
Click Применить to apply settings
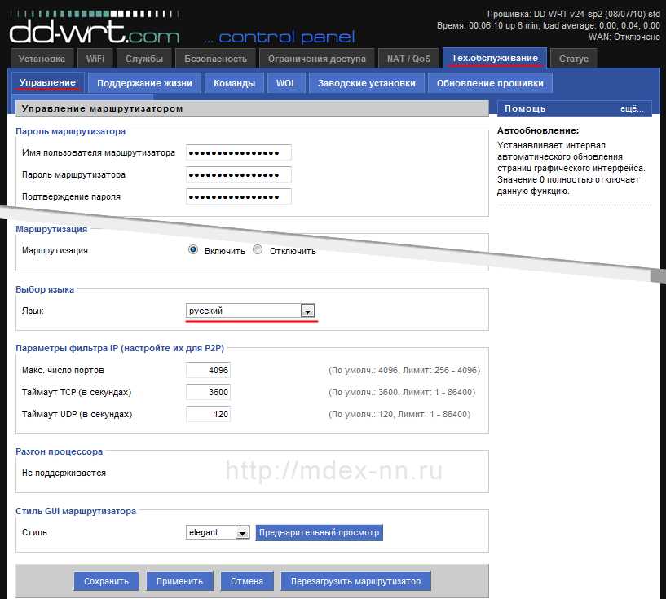[x=179, y=581]
